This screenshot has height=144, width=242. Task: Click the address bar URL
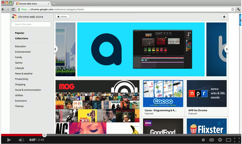pyautogui.click(x=52, y=9)
